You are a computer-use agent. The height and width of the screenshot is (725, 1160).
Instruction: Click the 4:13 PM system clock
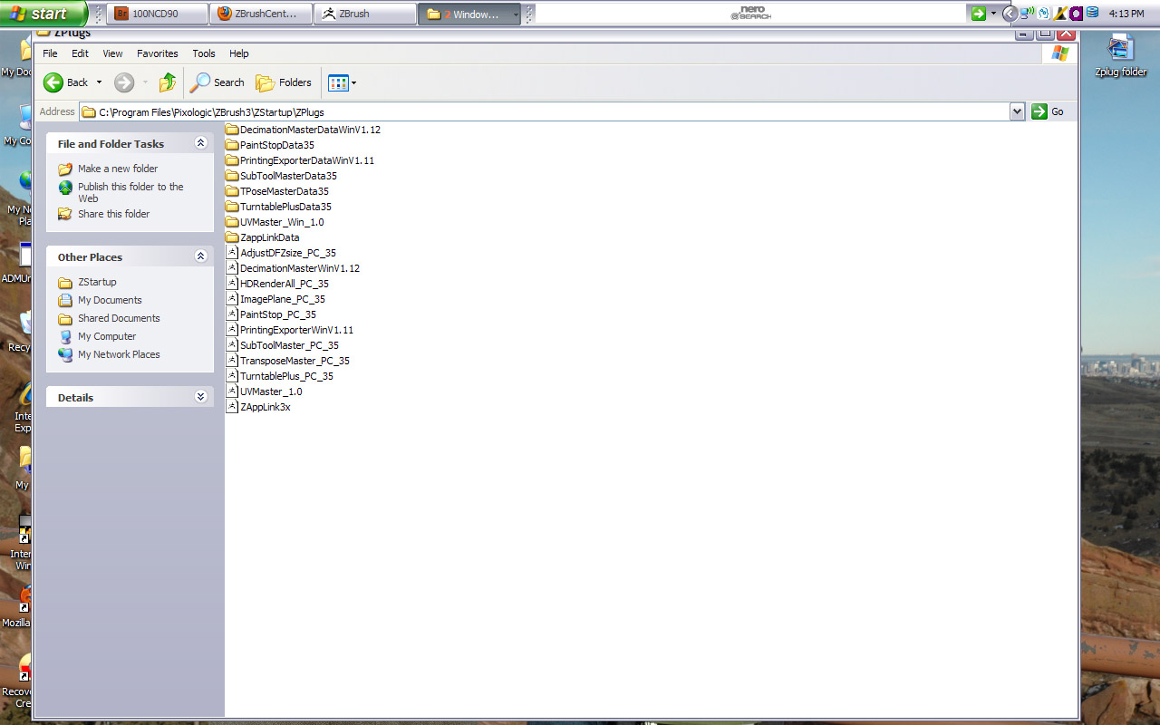(1126, 14)
